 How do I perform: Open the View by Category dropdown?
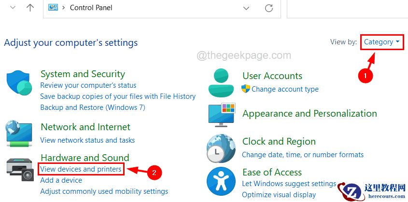click(381, 42)
